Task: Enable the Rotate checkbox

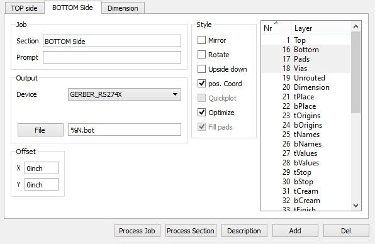Action: [201, 55]
